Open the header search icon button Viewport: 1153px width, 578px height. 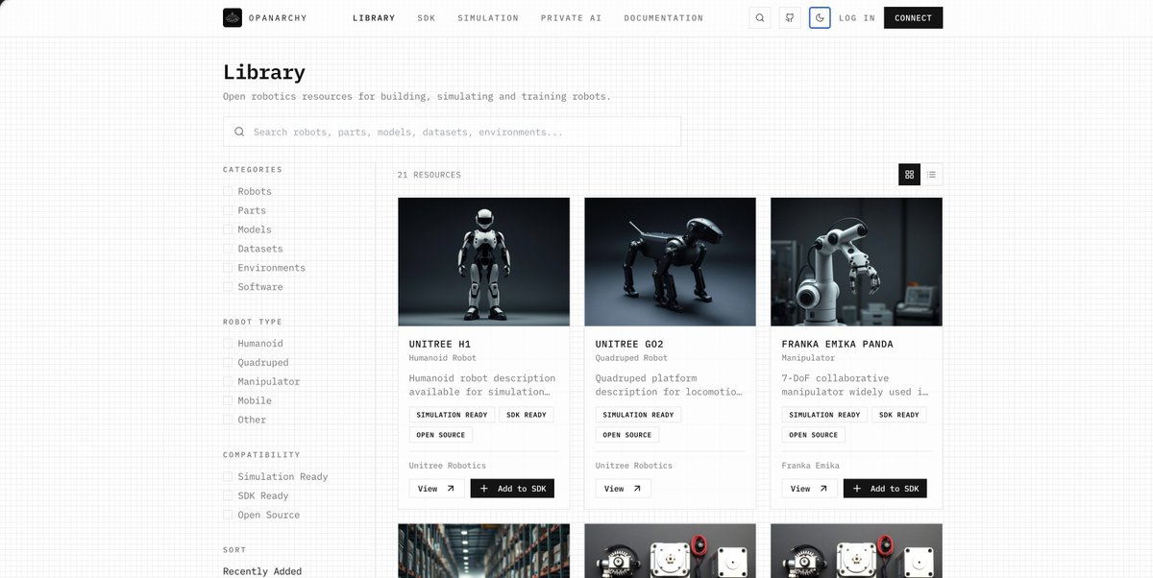(x=760, y=17)
